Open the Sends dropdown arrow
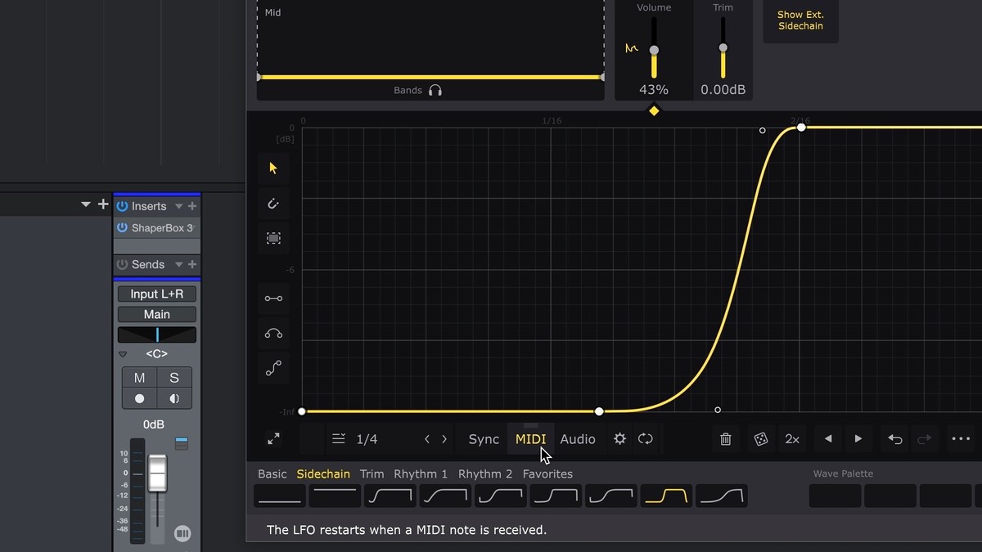Image resolution: width=982 pixels, height=552 pixels. click(178, 265)
